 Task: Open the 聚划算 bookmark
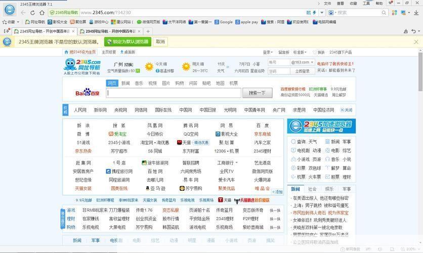(x=78, y=22)
